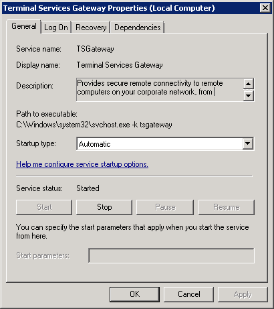Click the disabled Start button
The width and height of the screenshot is (274, 309).
pos(44,207)
